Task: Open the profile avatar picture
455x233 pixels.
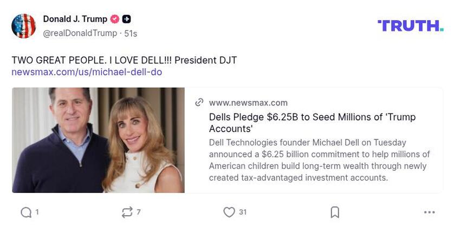Action: 24,26
